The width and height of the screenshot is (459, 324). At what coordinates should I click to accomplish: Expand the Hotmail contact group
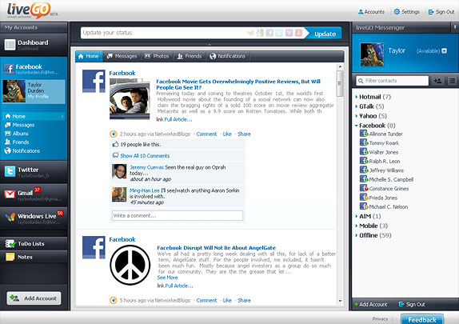click(357, 97)
